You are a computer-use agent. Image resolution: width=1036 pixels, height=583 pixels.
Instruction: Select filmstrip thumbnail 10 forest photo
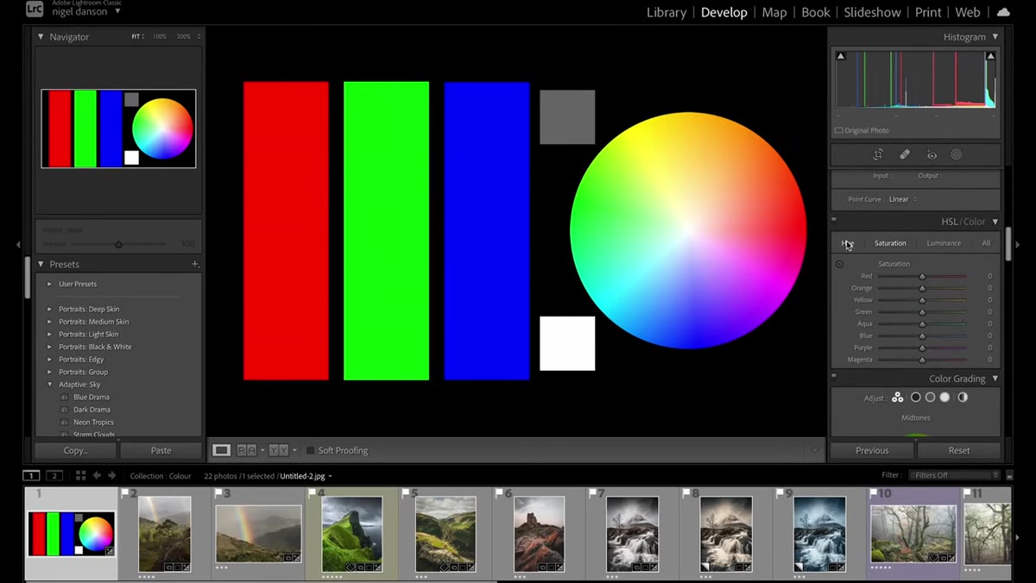point(913,534)
